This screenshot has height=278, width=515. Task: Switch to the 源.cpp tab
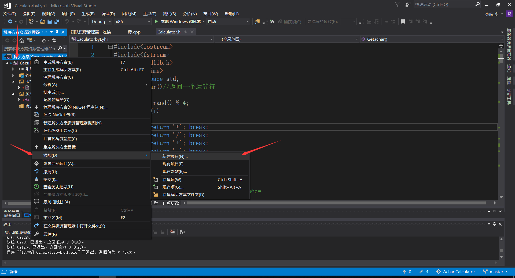pyautogui.click(x=134, y=32)
